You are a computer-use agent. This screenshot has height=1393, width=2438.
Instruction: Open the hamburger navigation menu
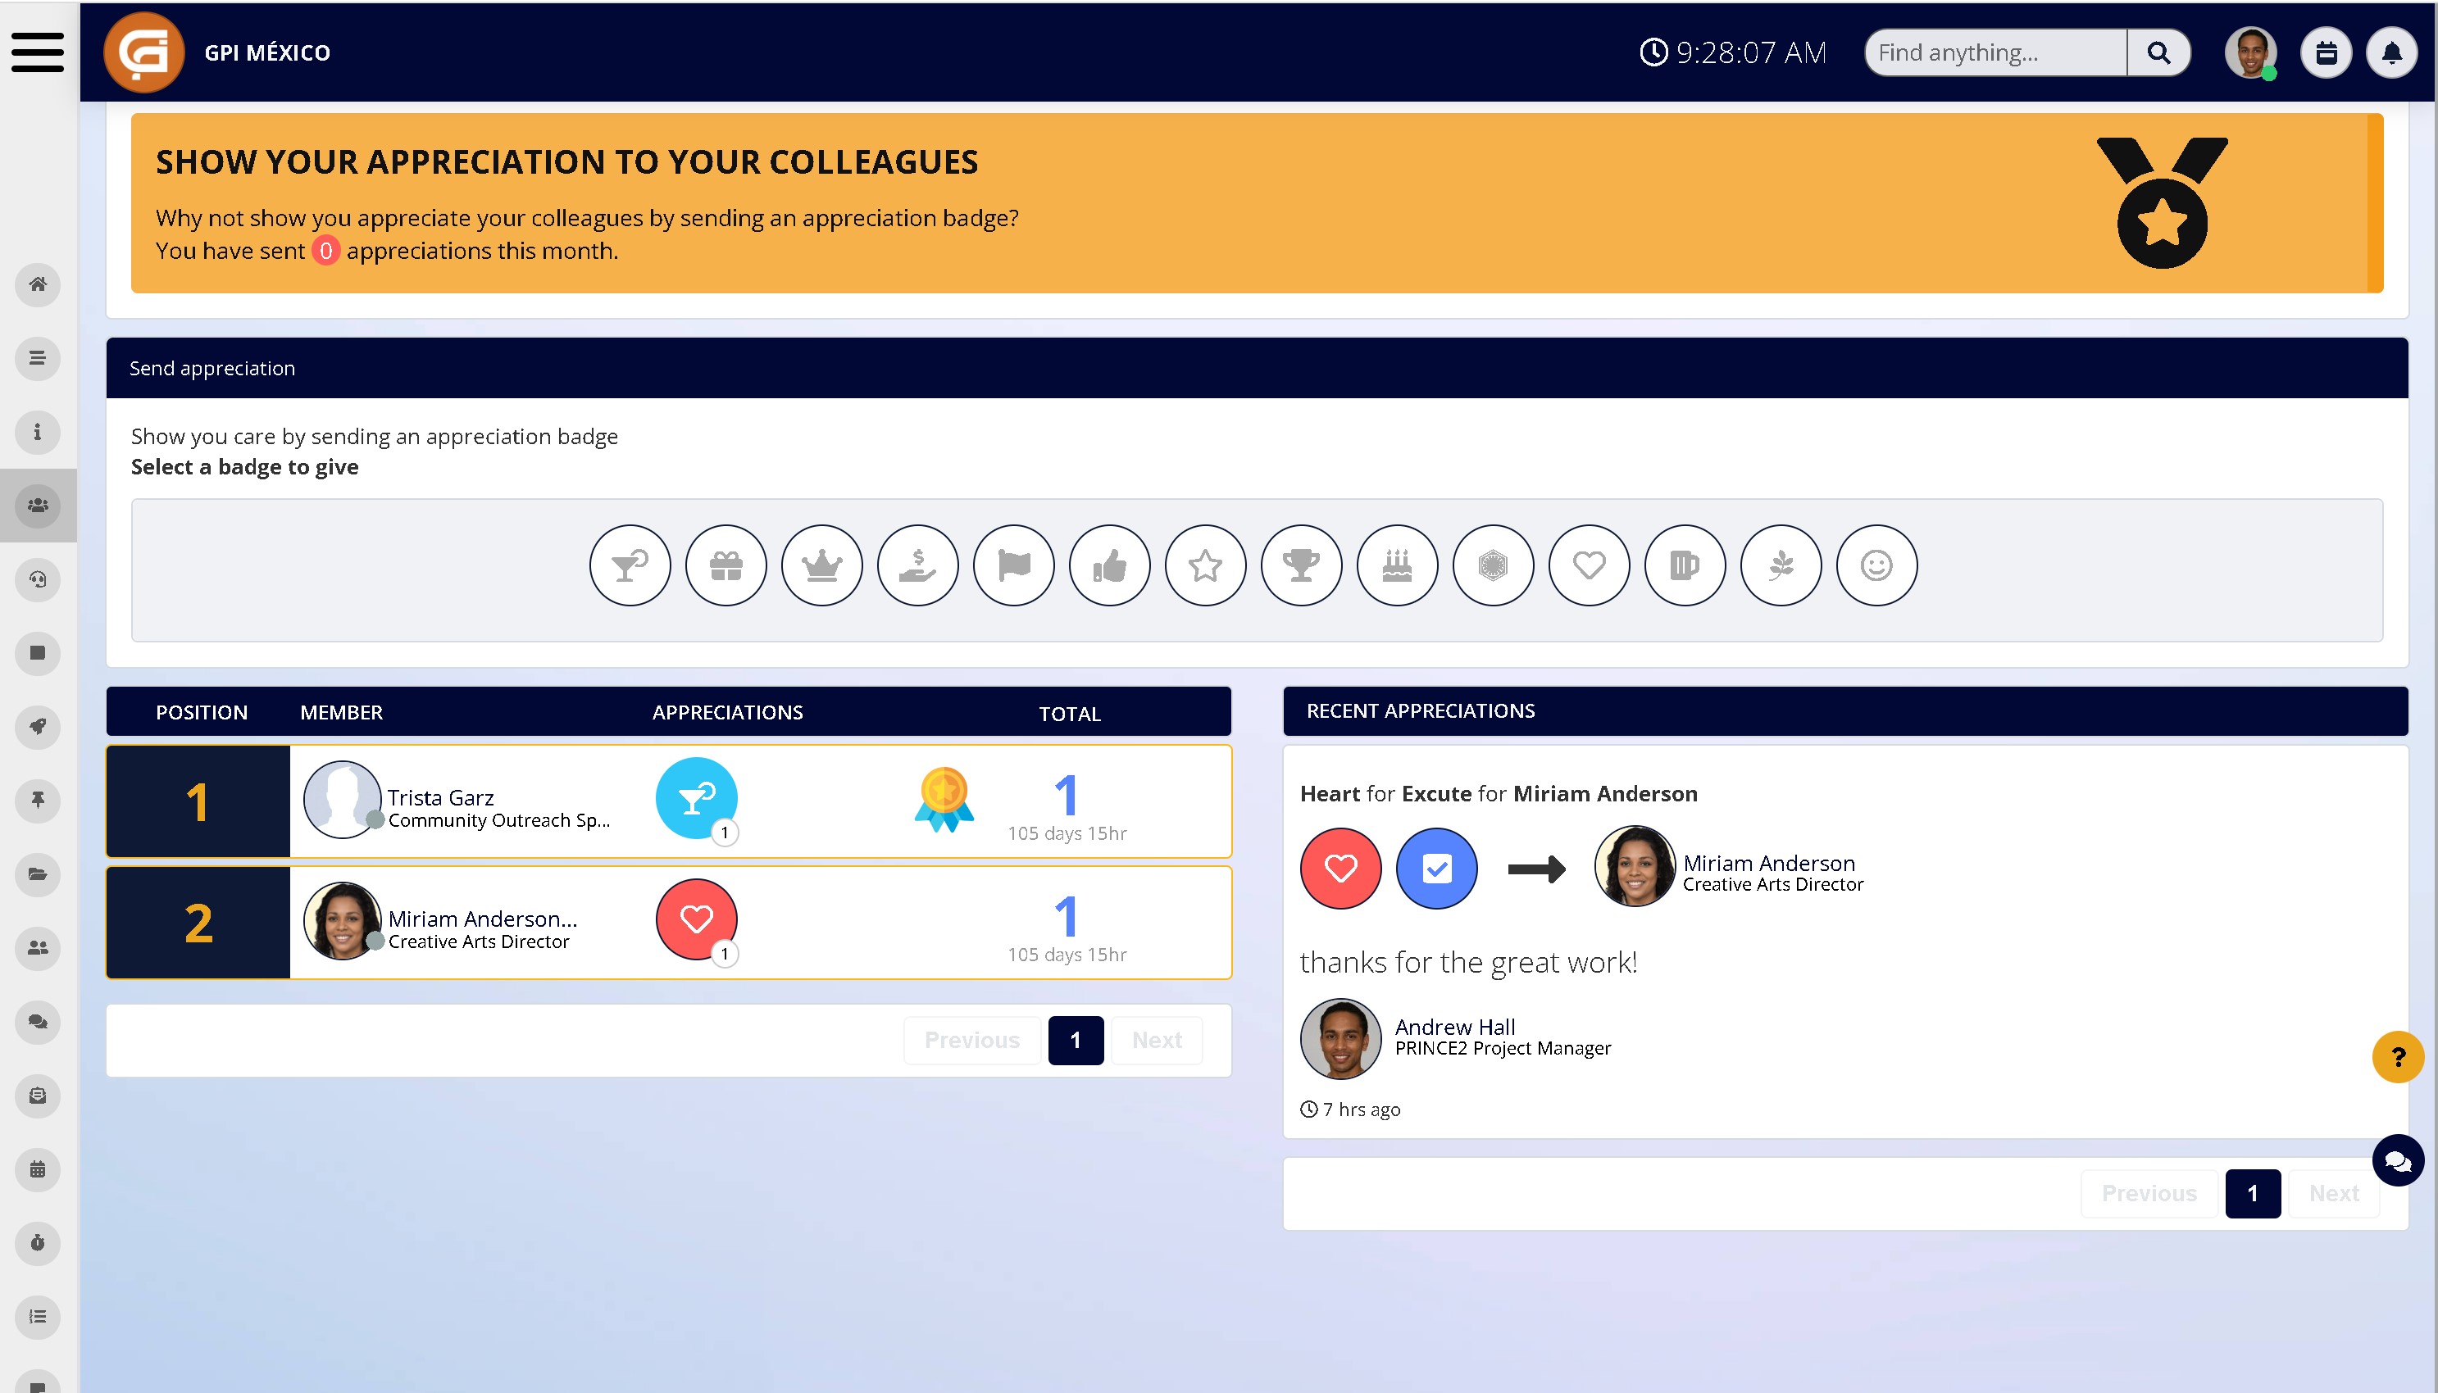tap(39, 52)
